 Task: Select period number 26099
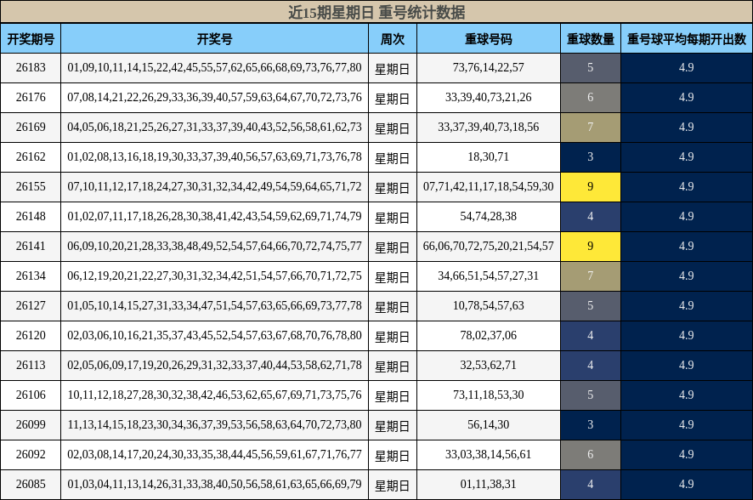[31, 425]
